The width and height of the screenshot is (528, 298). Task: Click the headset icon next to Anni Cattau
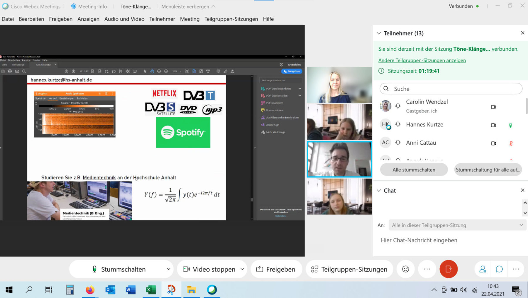[x=398, y=143]
